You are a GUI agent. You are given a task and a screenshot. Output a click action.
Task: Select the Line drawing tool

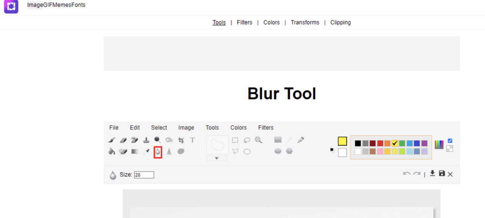(289, 140)
